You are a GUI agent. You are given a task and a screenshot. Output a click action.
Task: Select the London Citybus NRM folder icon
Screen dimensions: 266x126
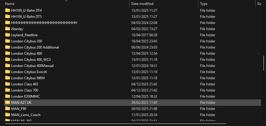[7, 78]
